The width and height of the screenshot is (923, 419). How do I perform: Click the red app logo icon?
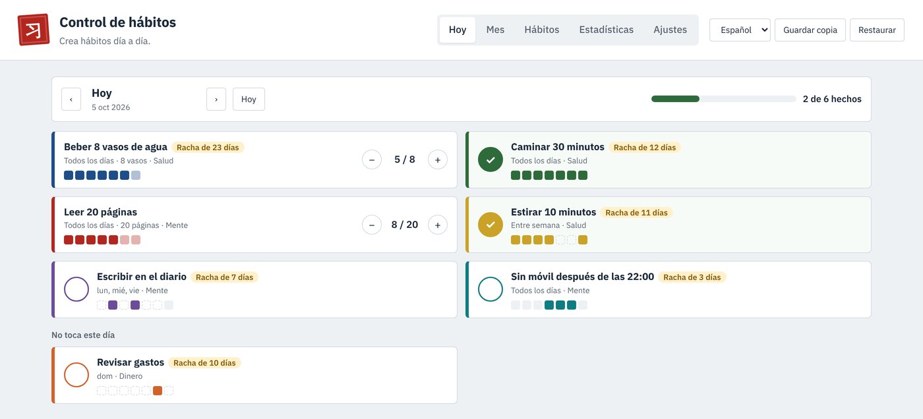click(34, 30)
